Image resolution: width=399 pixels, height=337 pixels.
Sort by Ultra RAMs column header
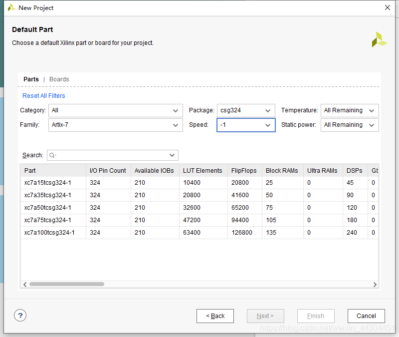(x=323, y=170)
